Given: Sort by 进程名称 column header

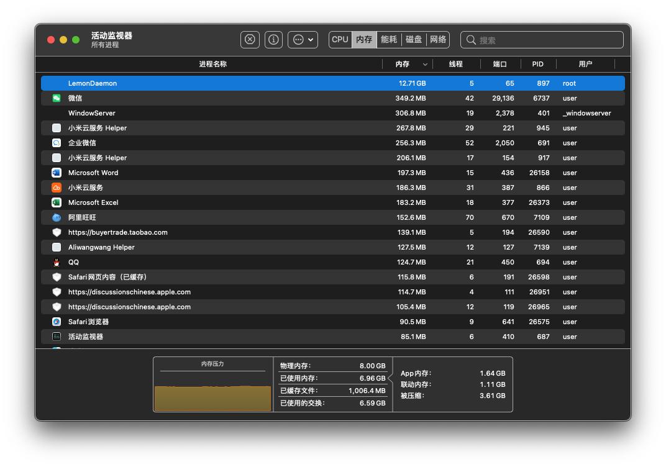Looking at the screenshot, I should (x=212, y=64).
